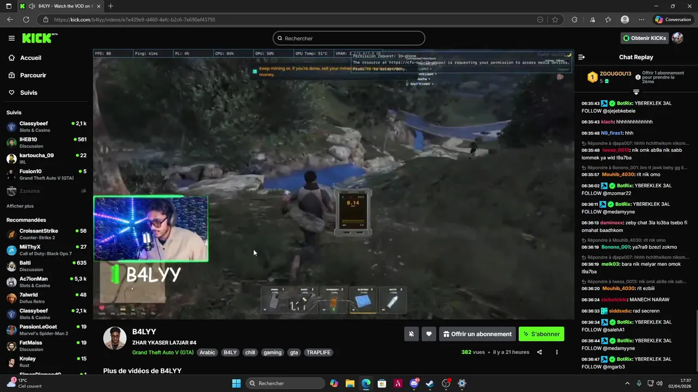The height and width of the screenshot is (392, 698).
Task: Open the Grand Theft Auto V (GTA) category link
Action: (x=163, y=352)
